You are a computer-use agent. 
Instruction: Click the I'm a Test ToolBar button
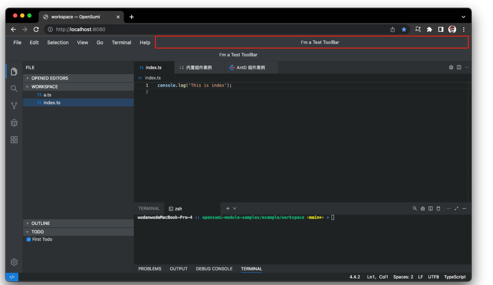pos(319,42)
